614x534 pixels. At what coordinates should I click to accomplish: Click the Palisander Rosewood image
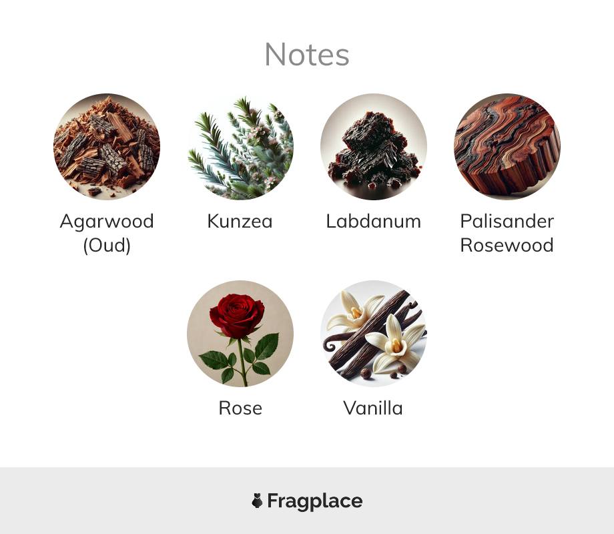click(x=507, y=147)
